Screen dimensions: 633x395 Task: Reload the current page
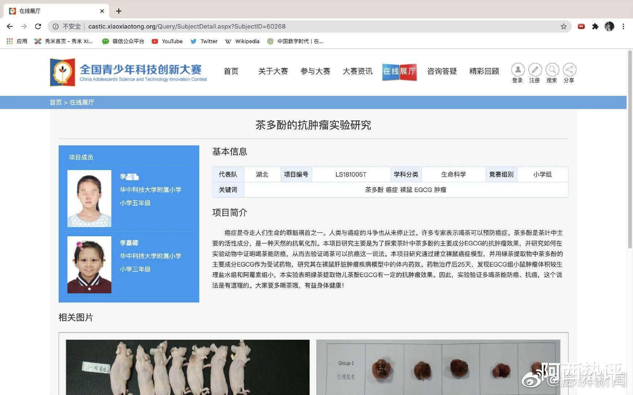(38, 26)
